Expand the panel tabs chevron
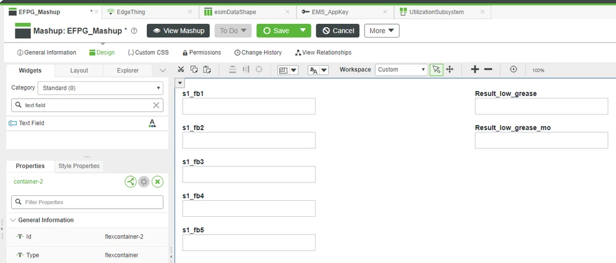This screenshot has width=616, height=263. (163, 71)
